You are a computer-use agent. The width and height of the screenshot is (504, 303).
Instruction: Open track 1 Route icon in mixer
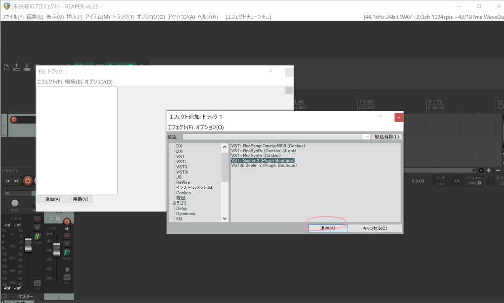coord(67,253)
